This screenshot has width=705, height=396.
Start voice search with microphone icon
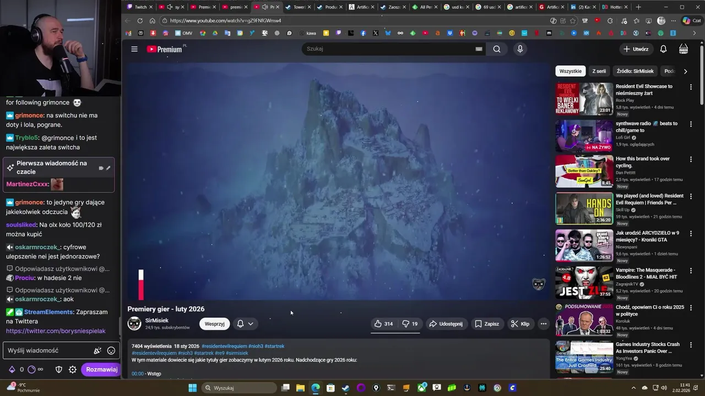tap(520, 49)
